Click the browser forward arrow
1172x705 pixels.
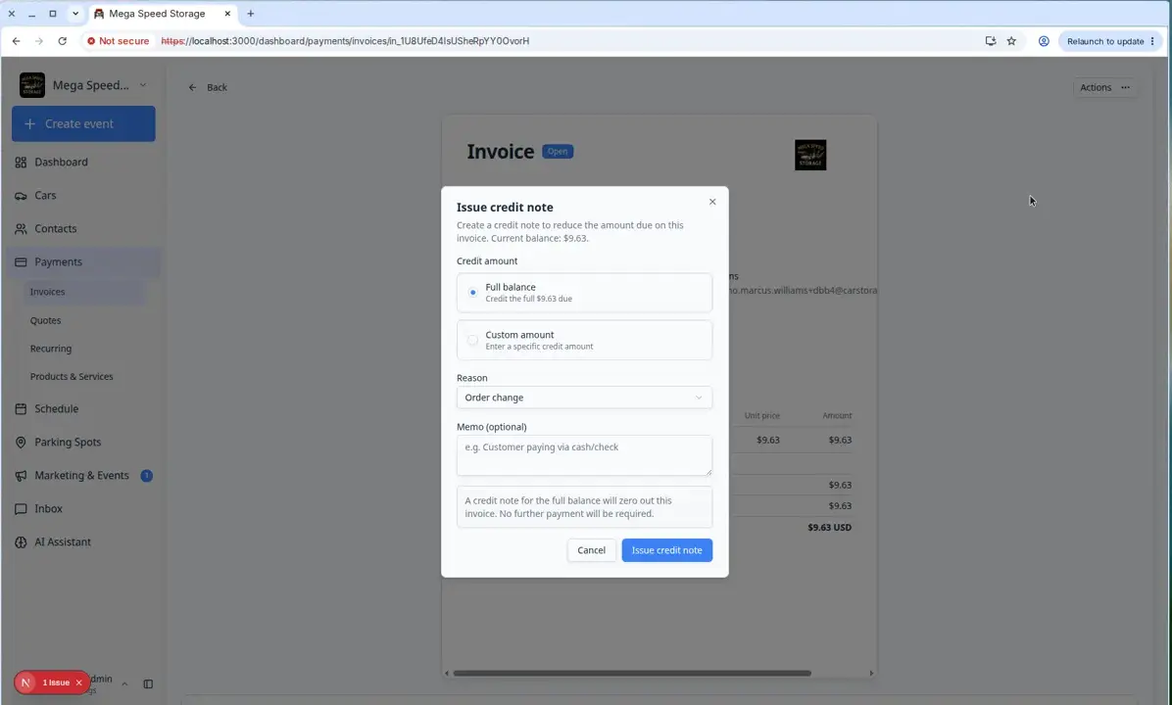click(39, 41)
